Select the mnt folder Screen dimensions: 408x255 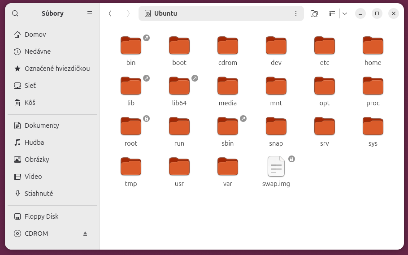pyautogui.click(x=276, y=86)
